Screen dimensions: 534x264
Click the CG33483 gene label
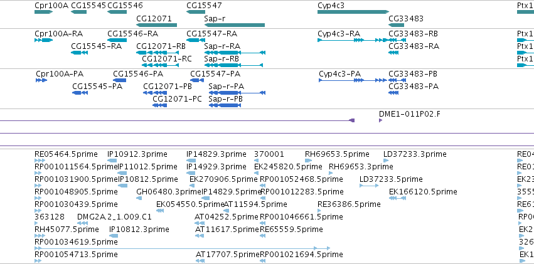406,18
